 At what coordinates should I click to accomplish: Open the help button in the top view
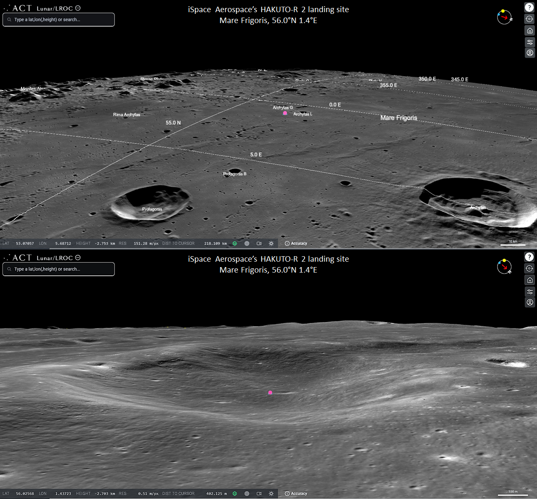[x=529, y=8]
